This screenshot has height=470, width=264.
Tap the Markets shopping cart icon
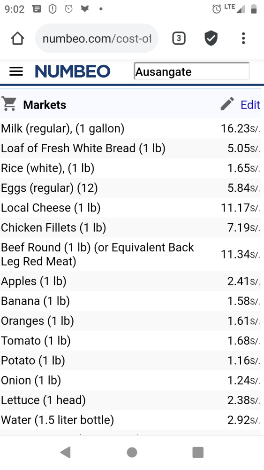click(x=9, y=104)
